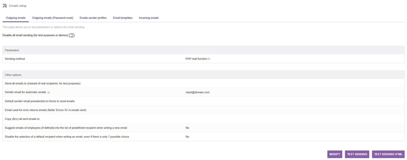This screenshot has height=160, width=407.
Task: Click the Other options section header
Action: coord(203,75)
